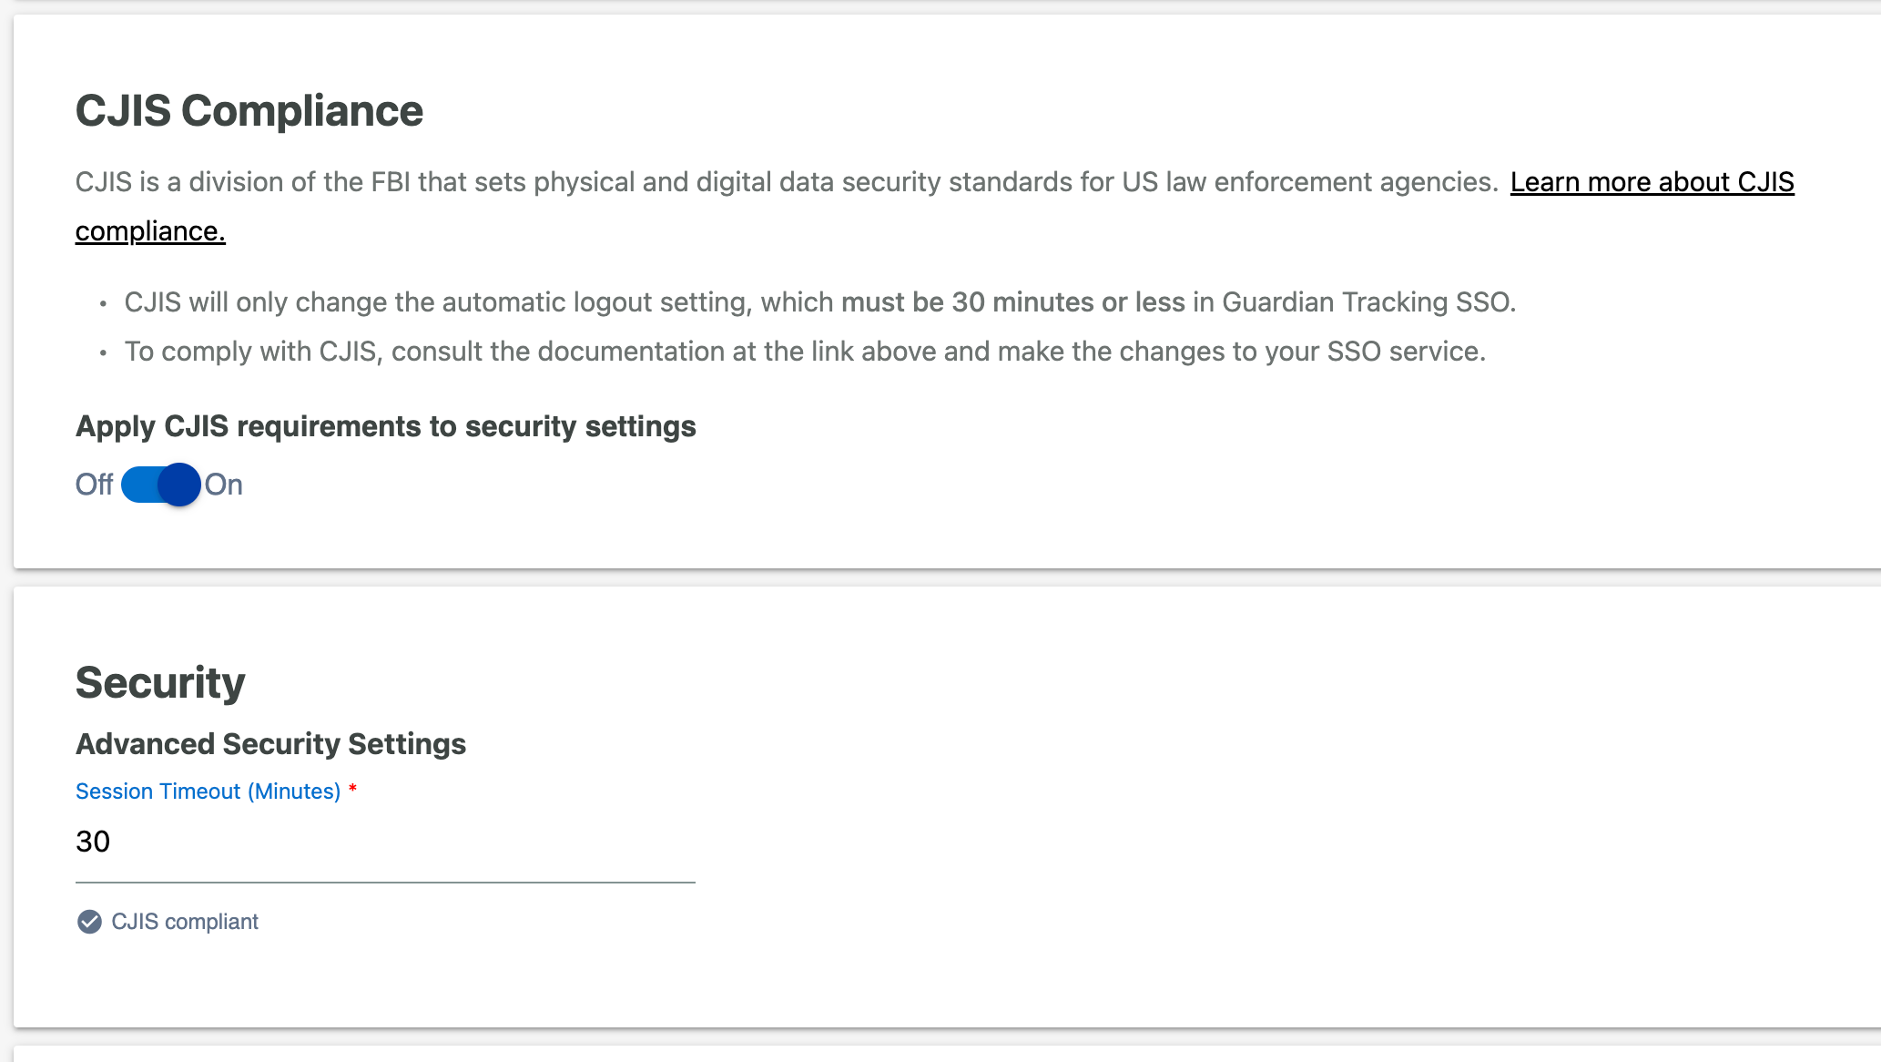Click the Off label beside the toggle
Image resolution: width=1881 pixels, height=1062 pixels.
(x=94, y=485)
